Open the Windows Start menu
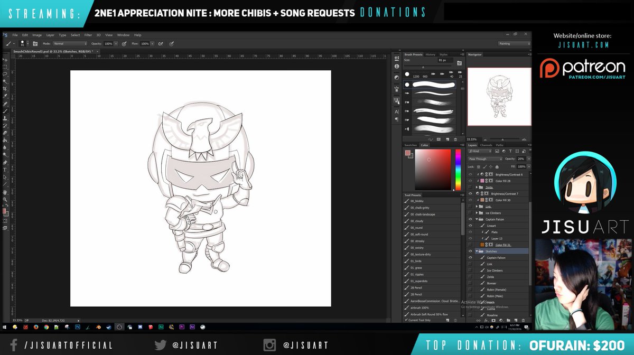Image resolution: width=634 pixels, height=355 pixels. tap(4, 327)
